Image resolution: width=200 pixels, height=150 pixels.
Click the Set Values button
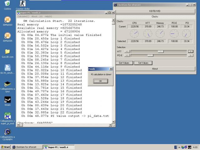tap(143, 63)
